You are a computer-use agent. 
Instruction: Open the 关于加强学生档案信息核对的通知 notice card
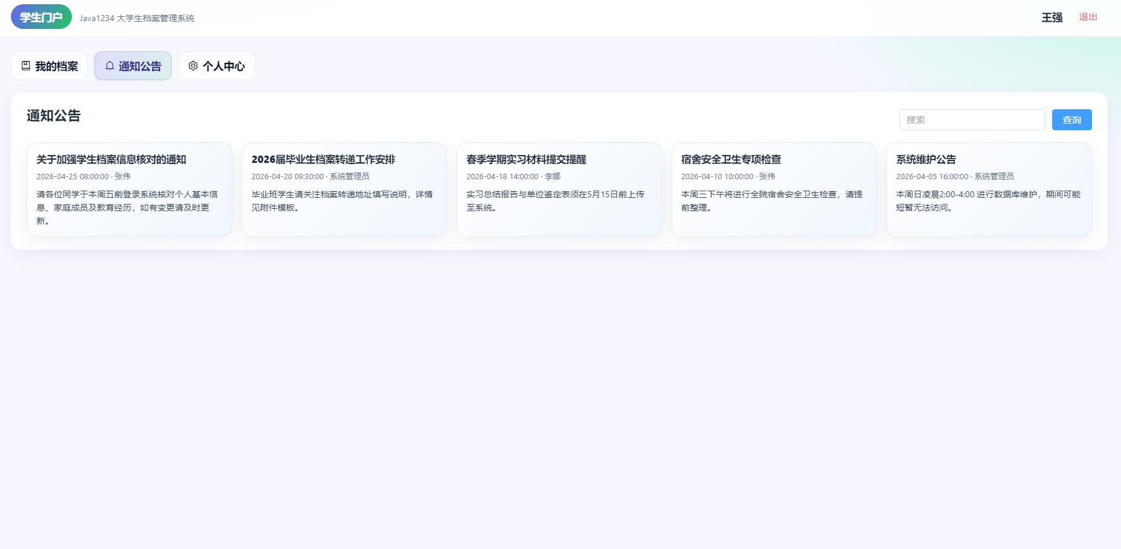129,189
